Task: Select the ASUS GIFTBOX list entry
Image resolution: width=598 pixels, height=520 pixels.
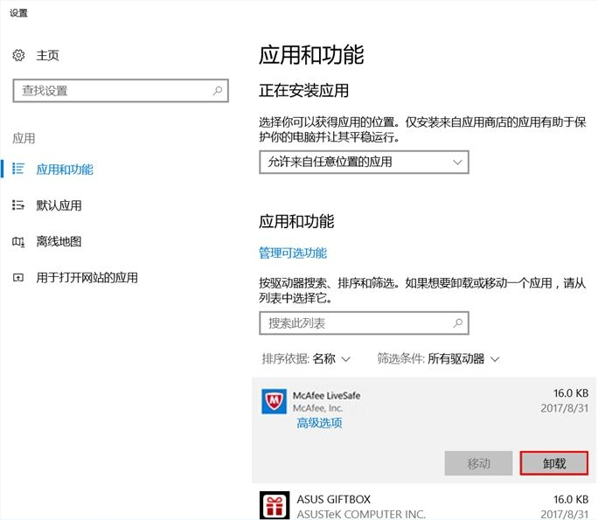Action: 424,505
